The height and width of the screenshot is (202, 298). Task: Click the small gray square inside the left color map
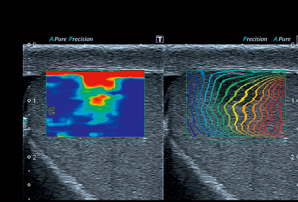[x=51, y=110]
